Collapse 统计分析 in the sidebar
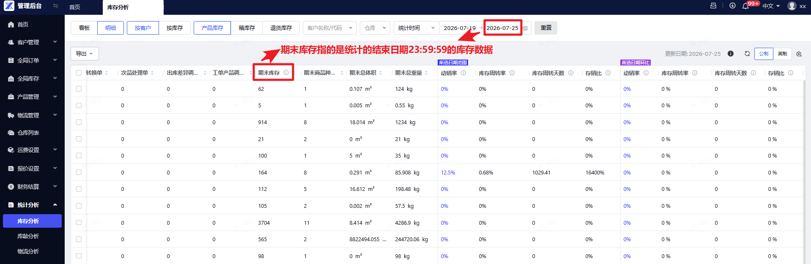This screenshot has height=264, width=811. [x=32, y=205]
